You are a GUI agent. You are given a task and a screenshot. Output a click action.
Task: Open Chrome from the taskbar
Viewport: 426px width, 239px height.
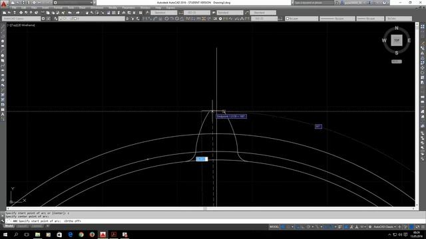click(x=81, y=234)
